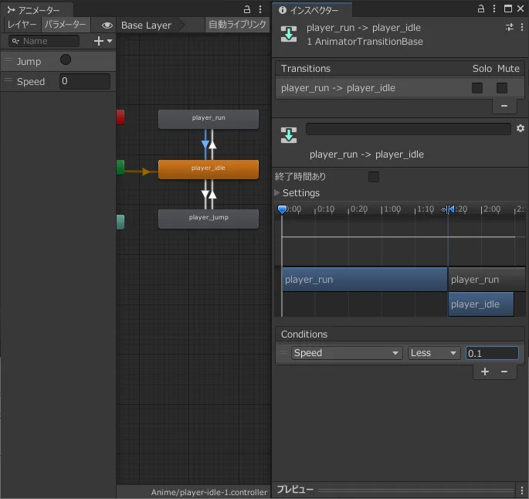This screenshot has height=499, width=529.
Task: Select the player_run state node
Action: [209, 119]
